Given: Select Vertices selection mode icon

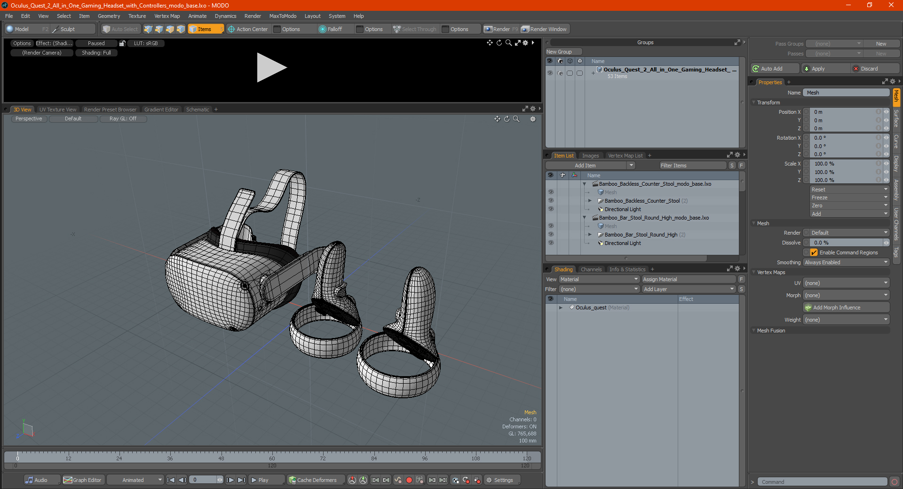Looking at the screenshot, I should pyautogui.click(x=148, y=29).
